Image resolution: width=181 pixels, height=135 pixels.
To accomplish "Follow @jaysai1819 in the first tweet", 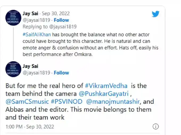I will click(x=61, y=20).
